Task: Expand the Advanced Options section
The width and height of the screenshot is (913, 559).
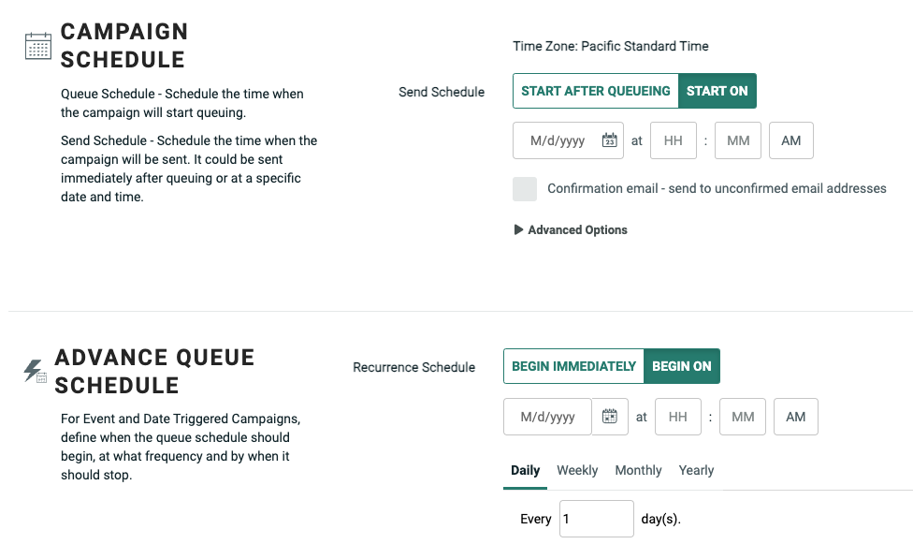Action: pyautogui.click(x=571, y=229)
